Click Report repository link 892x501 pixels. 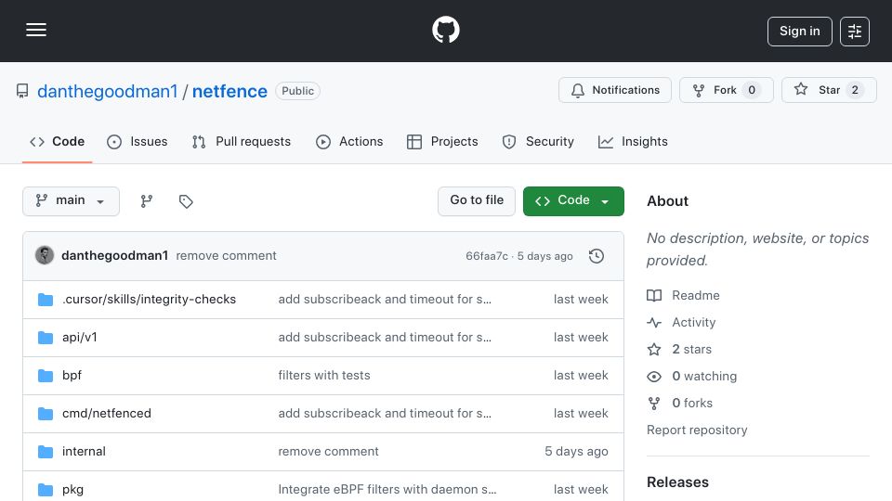tap(697, 430)
